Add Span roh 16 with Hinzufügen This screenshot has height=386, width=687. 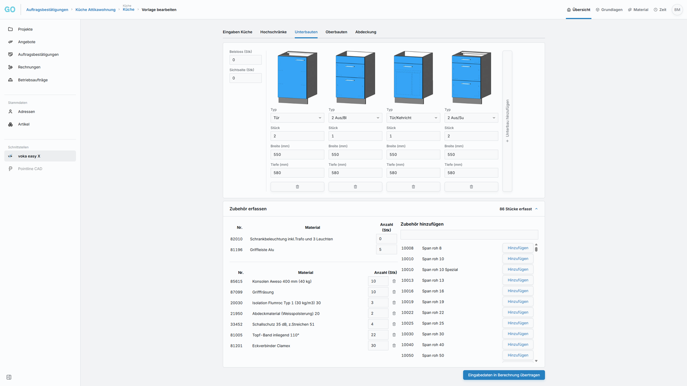517,291
